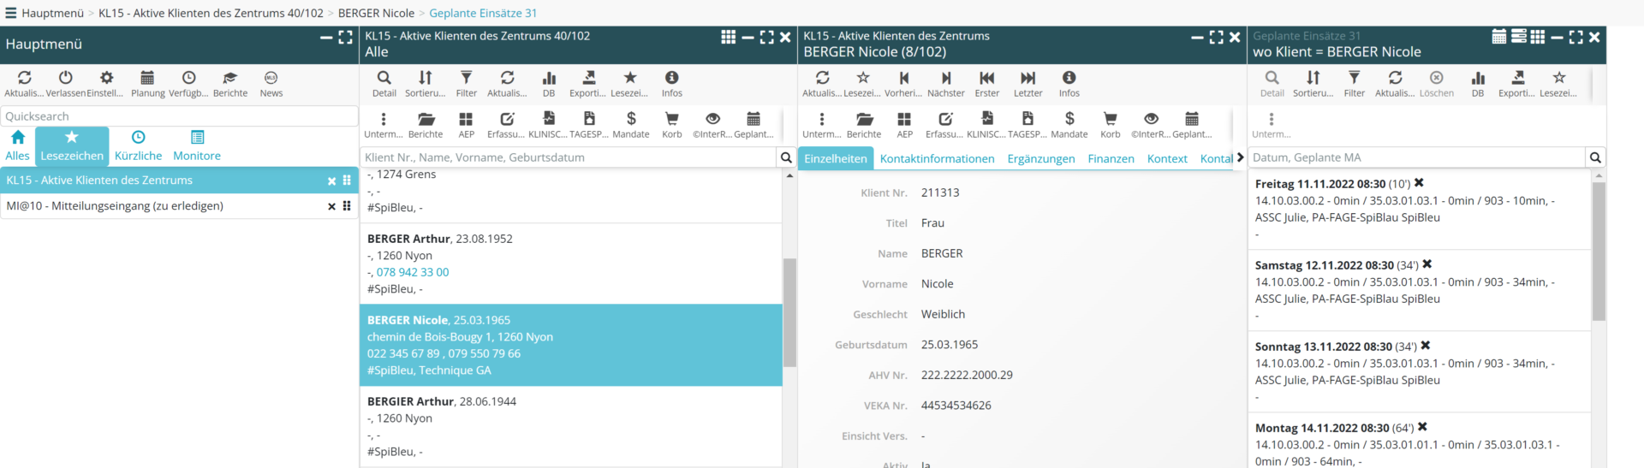Toggle Lesezeichen star in Alle list toolbar

click(630, 83)
